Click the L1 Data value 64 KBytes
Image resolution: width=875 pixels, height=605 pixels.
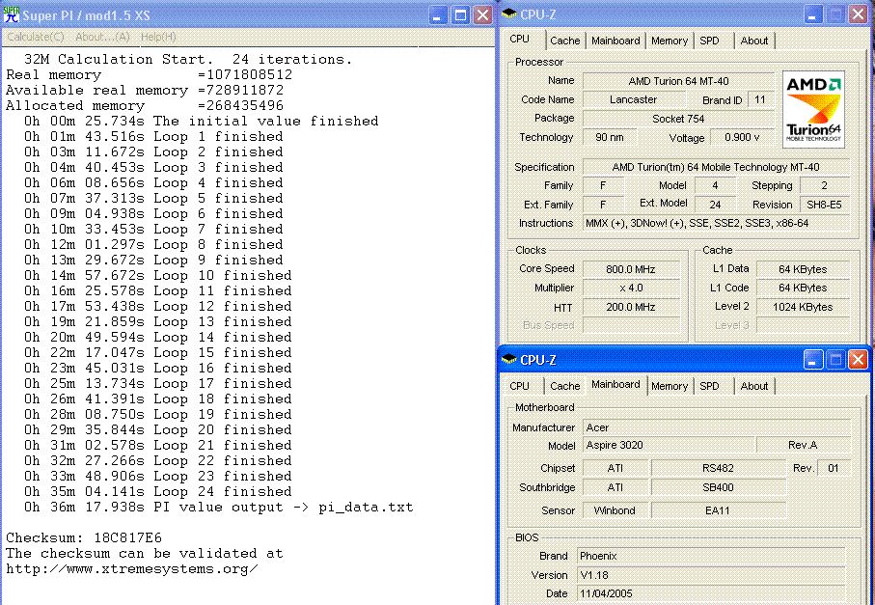803,269
